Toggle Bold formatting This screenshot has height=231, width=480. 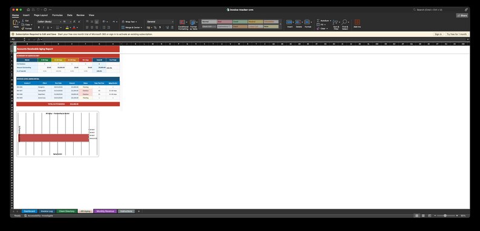pyautogui.click(x=39, y=28)
